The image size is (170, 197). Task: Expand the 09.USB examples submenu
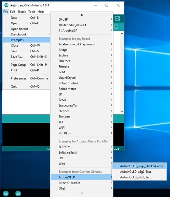[82, 19]
